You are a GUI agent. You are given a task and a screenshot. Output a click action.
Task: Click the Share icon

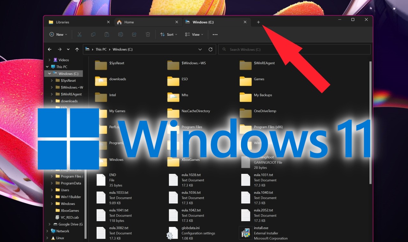pos(134,34)
